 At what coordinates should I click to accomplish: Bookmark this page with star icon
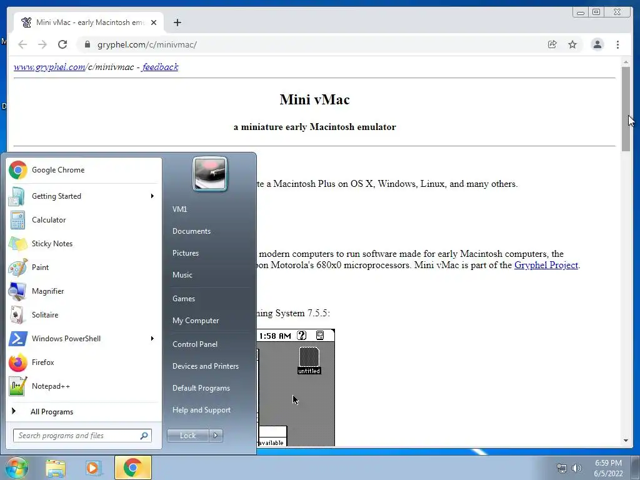572,44
